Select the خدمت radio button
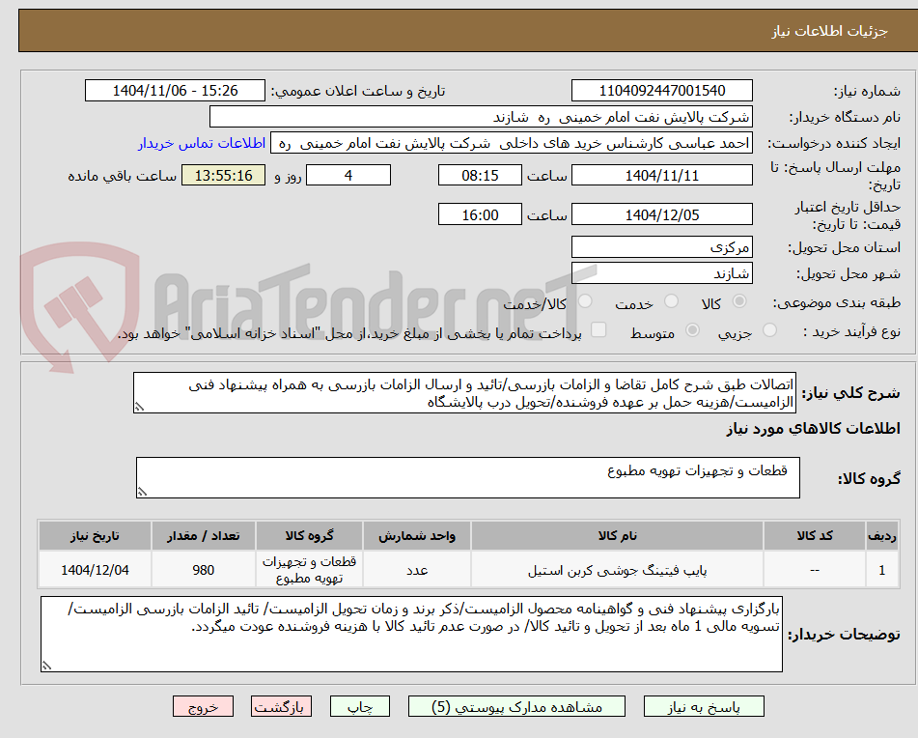Viewport: 918px width, 738px height. [x=671, y=301]
